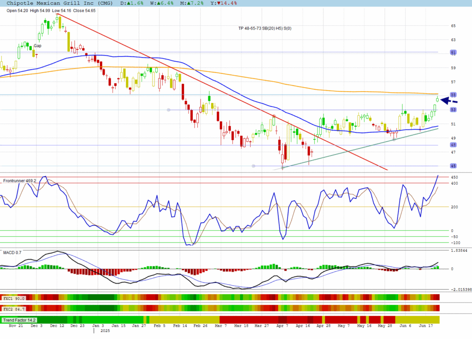Click the High 54.99 readout

point(40,11)
